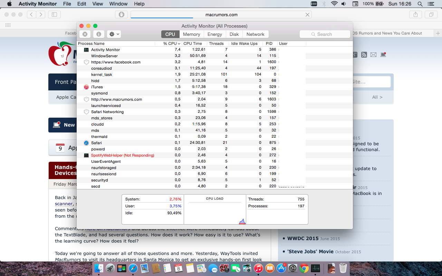Open System Preferences from the Dock
Image resolution: width=442 pixels, height=276 pixels.
[293, 268]
